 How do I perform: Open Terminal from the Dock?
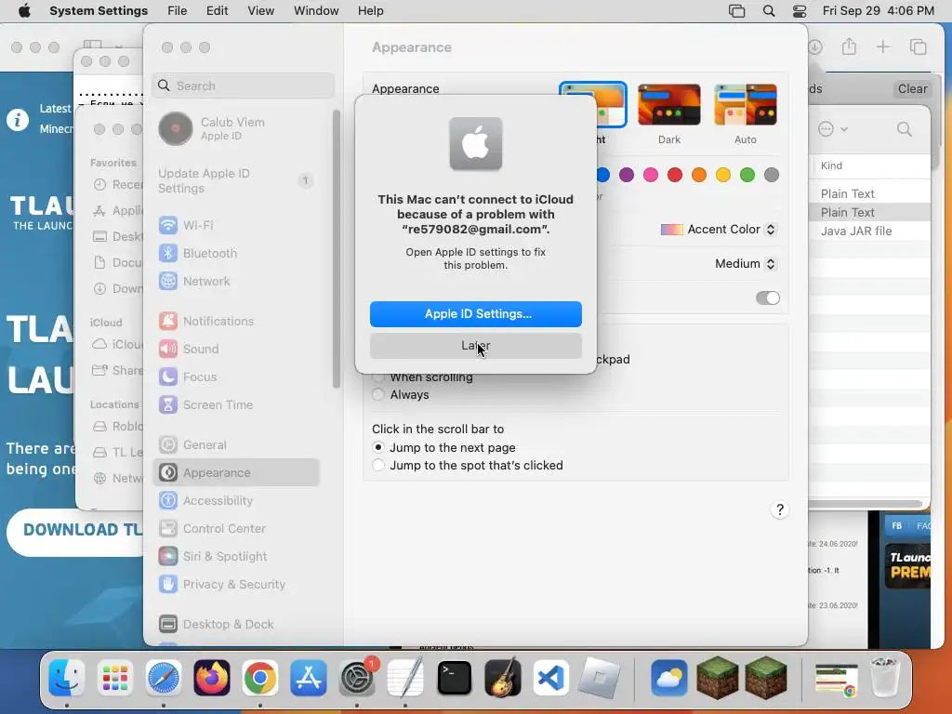[454, 677]
